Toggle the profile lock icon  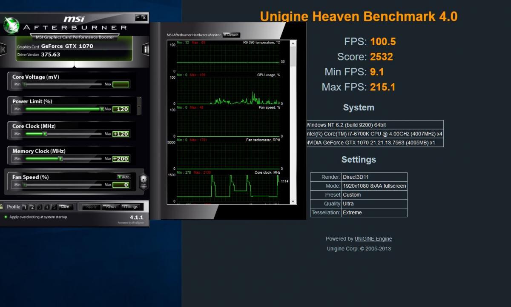[2, 207]
